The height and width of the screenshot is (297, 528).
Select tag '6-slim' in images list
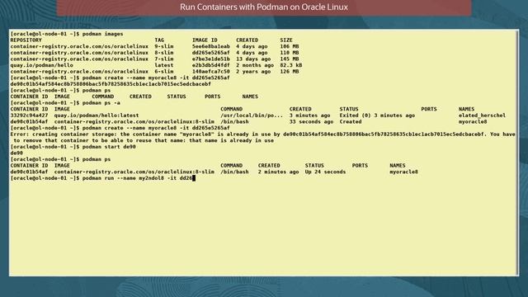164,72
